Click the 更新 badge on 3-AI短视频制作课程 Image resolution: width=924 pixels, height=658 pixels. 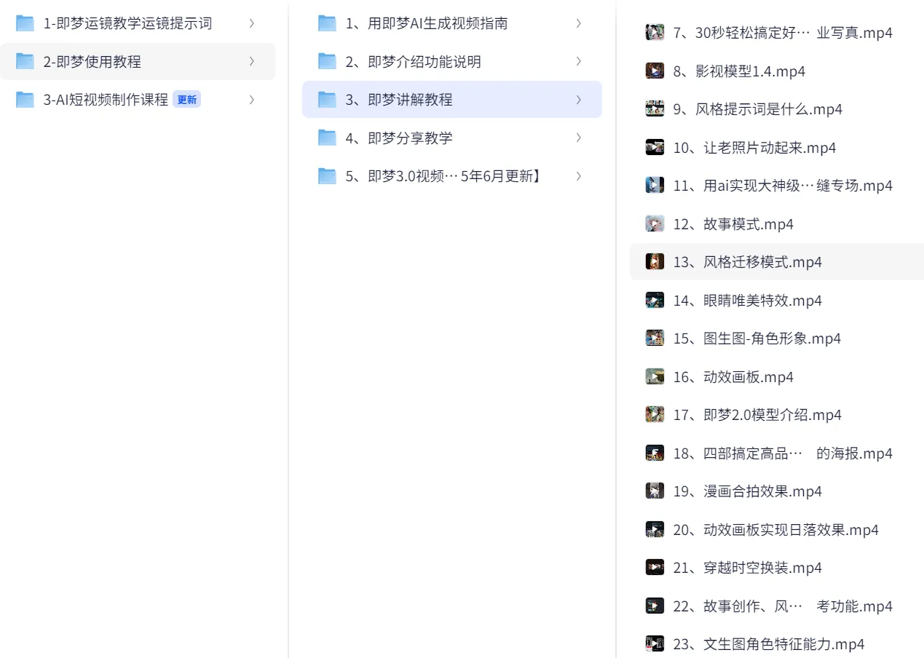point(187,100)
